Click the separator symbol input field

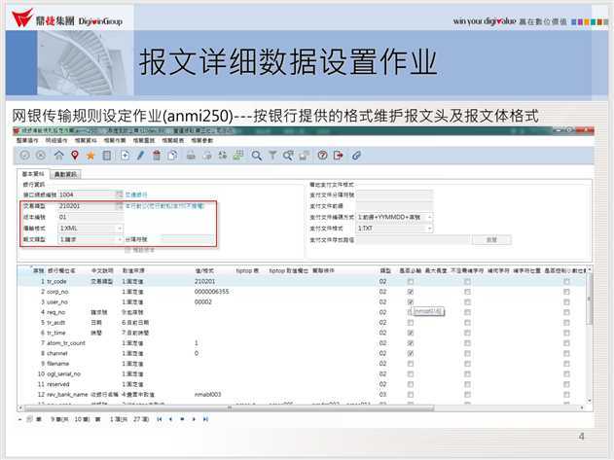tap(188, 239)
